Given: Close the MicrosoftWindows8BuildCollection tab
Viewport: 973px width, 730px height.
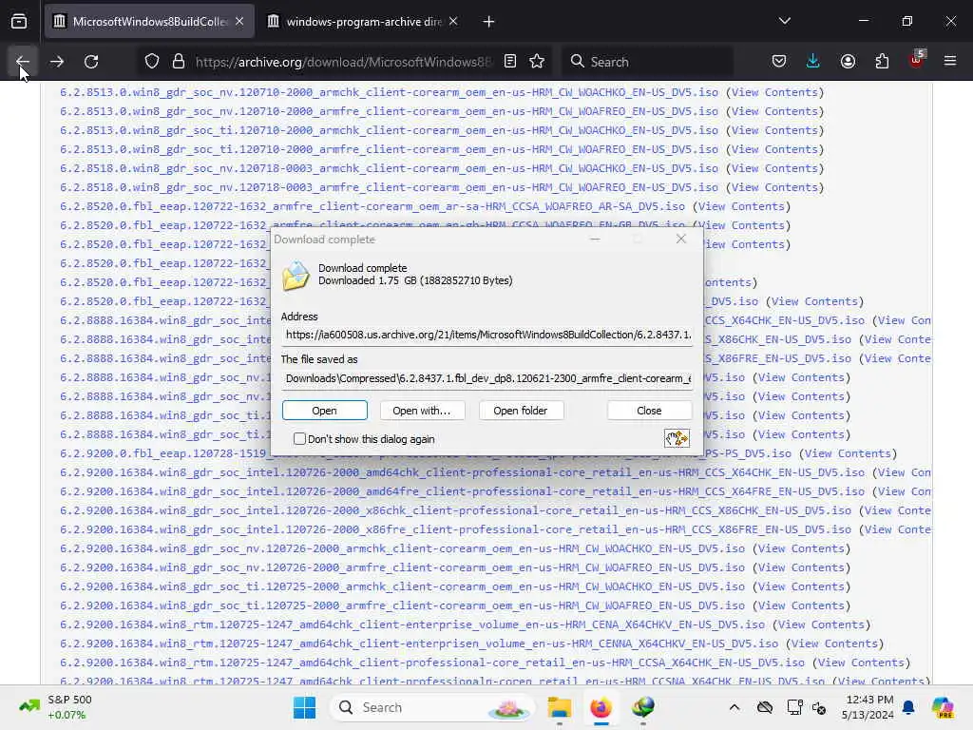Looking at the screenshot, I should point(239,22).
